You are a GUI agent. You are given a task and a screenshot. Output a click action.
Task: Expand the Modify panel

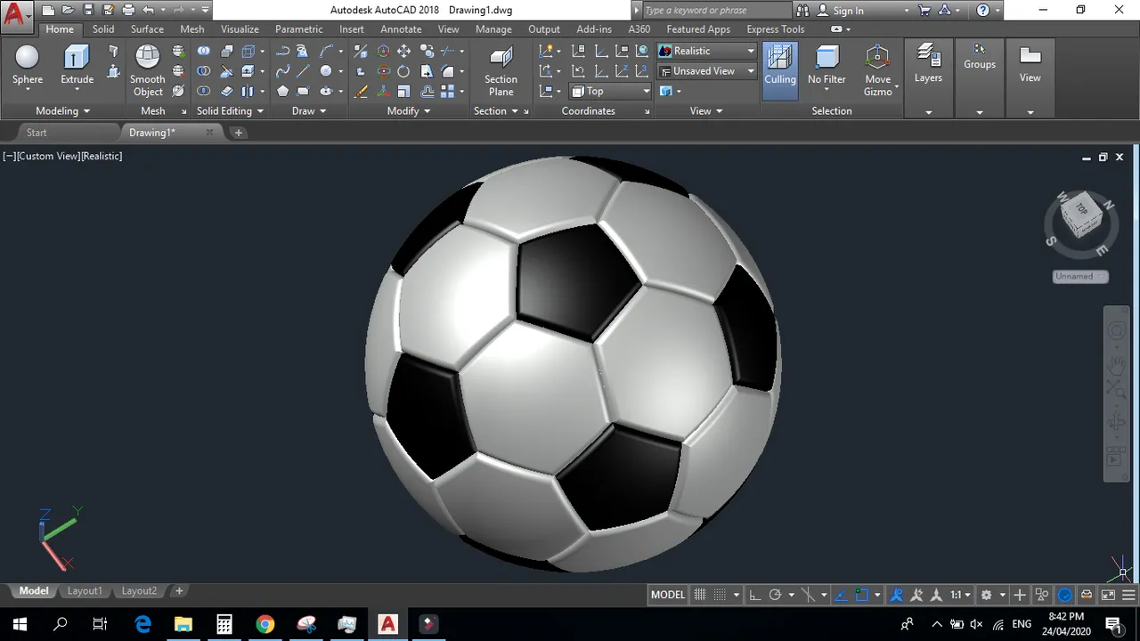click(x=409, y=111)
